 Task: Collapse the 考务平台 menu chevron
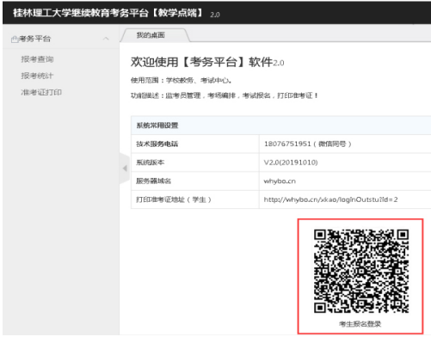tap(106, 39)
